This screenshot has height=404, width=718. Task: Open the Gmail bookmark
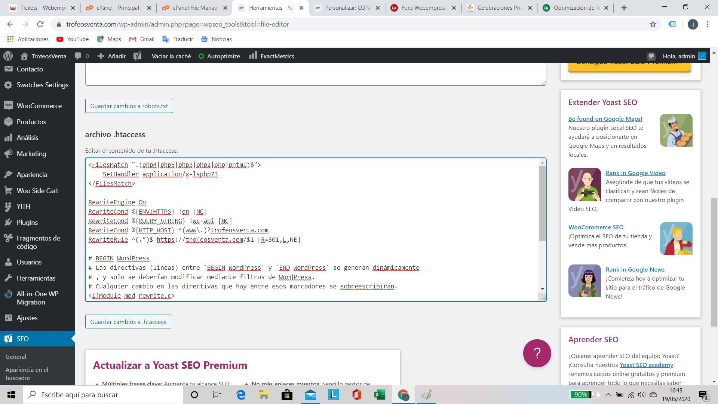tap(142, 39)
